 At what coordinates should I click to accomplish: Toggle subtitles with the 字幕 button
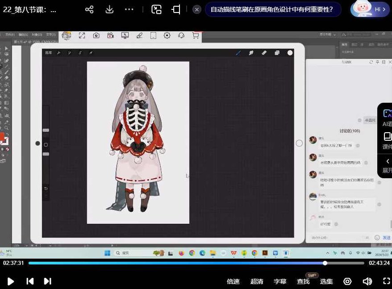[x=280, y=281]
